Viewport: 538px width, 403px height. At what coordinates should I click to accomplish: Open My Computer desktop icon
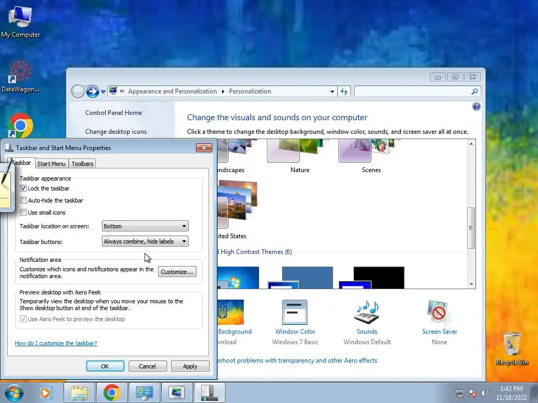(20, 21)
